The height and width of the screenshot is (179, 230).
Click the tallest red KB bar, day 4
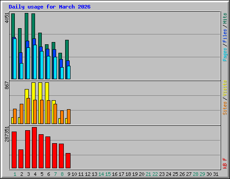(x=34, y=148)
